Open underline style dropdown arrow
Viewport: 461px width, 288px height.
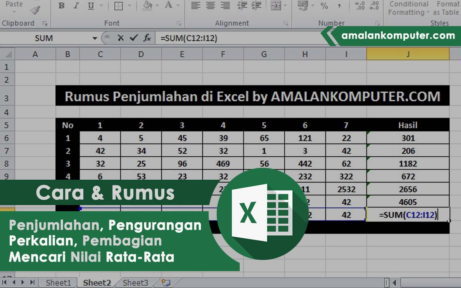click(x=102, y=6)
